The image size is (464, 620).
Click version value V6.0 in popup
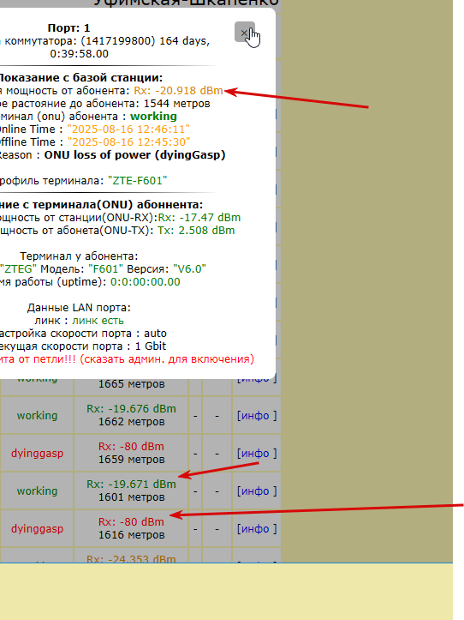tap(189, 269)
